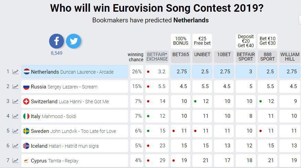Viewport: 301px width, 168px height.
Task: Open the Netherlands odds trend chart icon
Action: point(15,72)
